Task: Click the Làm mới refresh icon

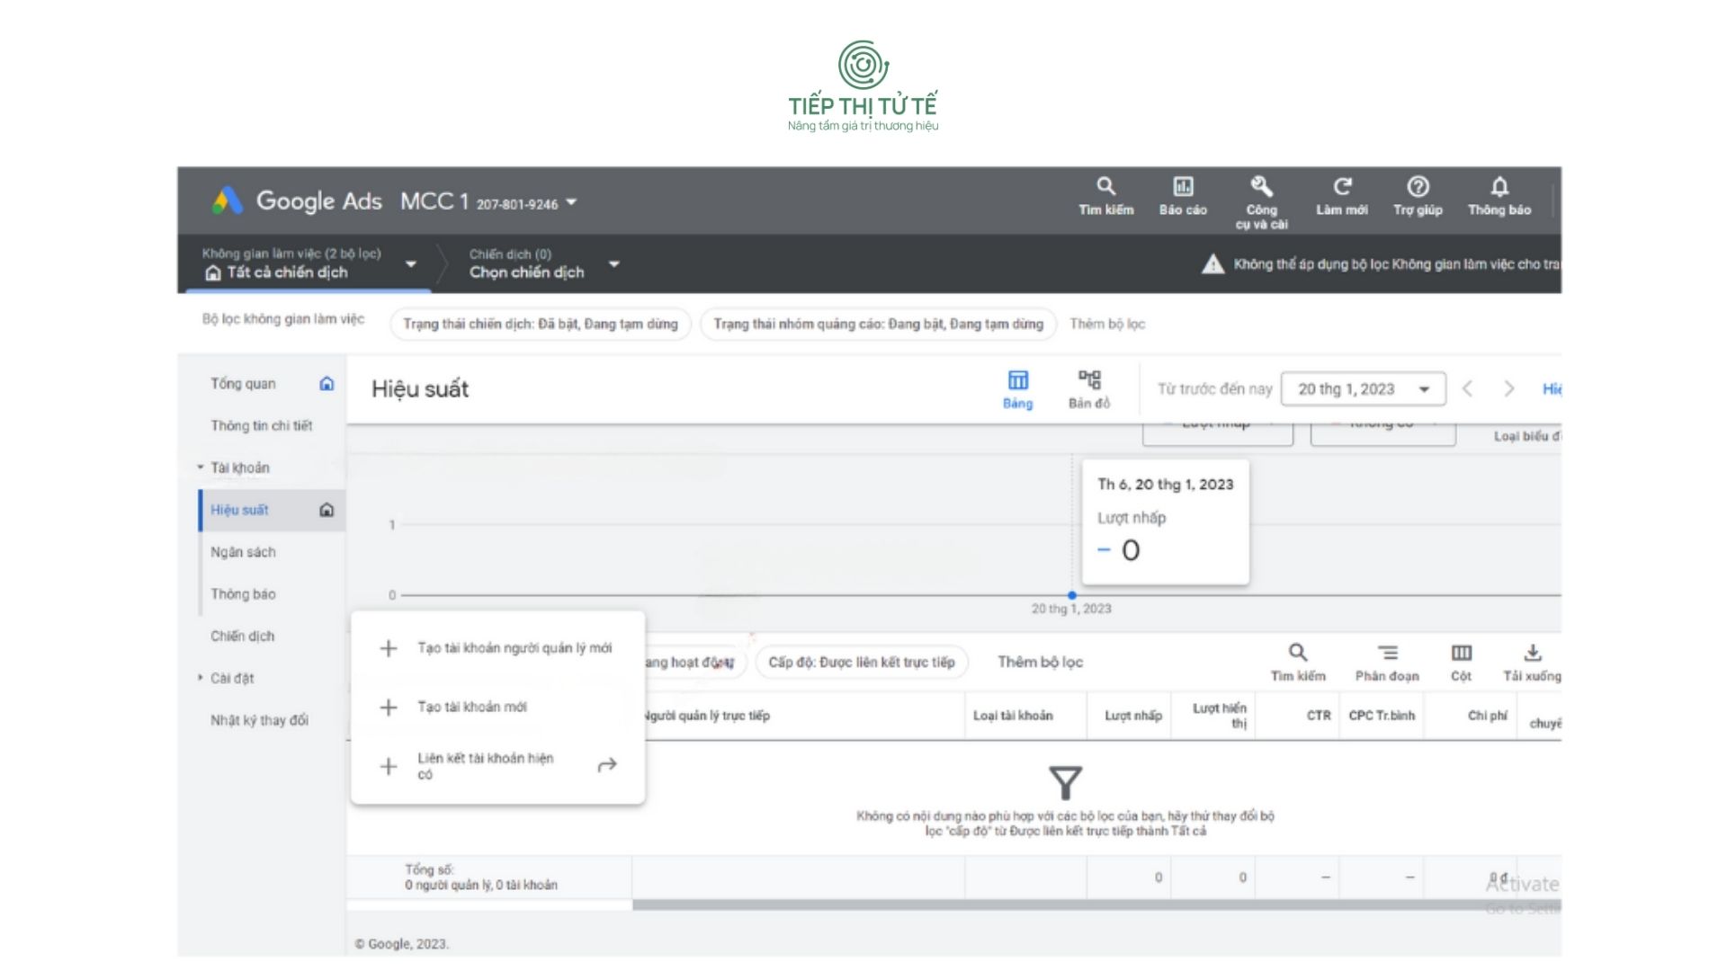Action: click(1341, 187)
